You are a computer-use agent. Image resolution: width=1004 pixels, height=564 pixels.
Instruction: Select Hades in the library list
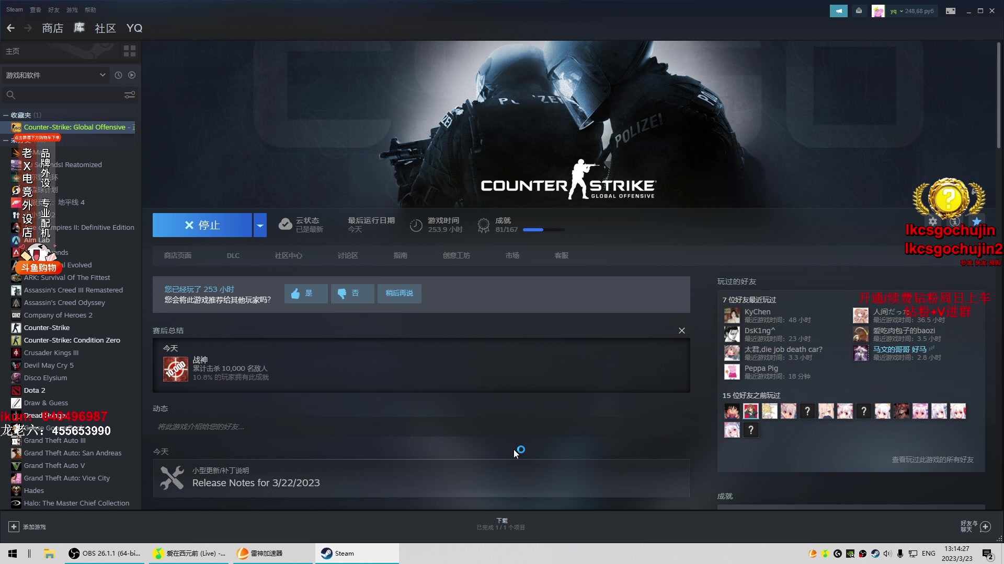point(34,491)
